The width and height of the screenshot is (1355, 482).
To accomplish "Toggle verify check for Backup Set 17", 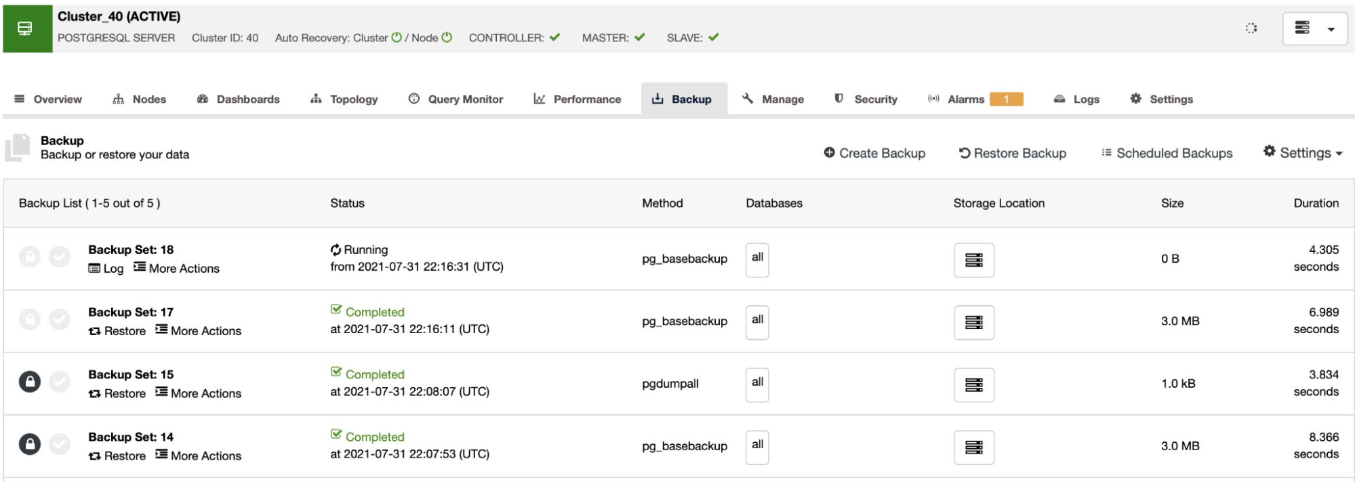I will coord(60,320).
